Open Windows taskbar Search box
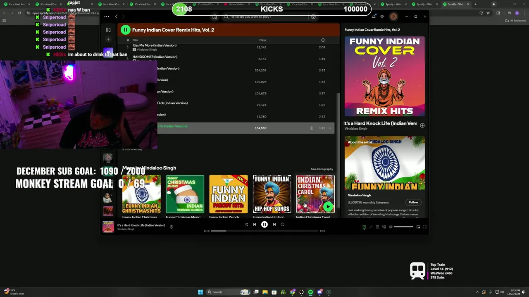The width and height of the screenshot is (529, 297). pos(228,292)
